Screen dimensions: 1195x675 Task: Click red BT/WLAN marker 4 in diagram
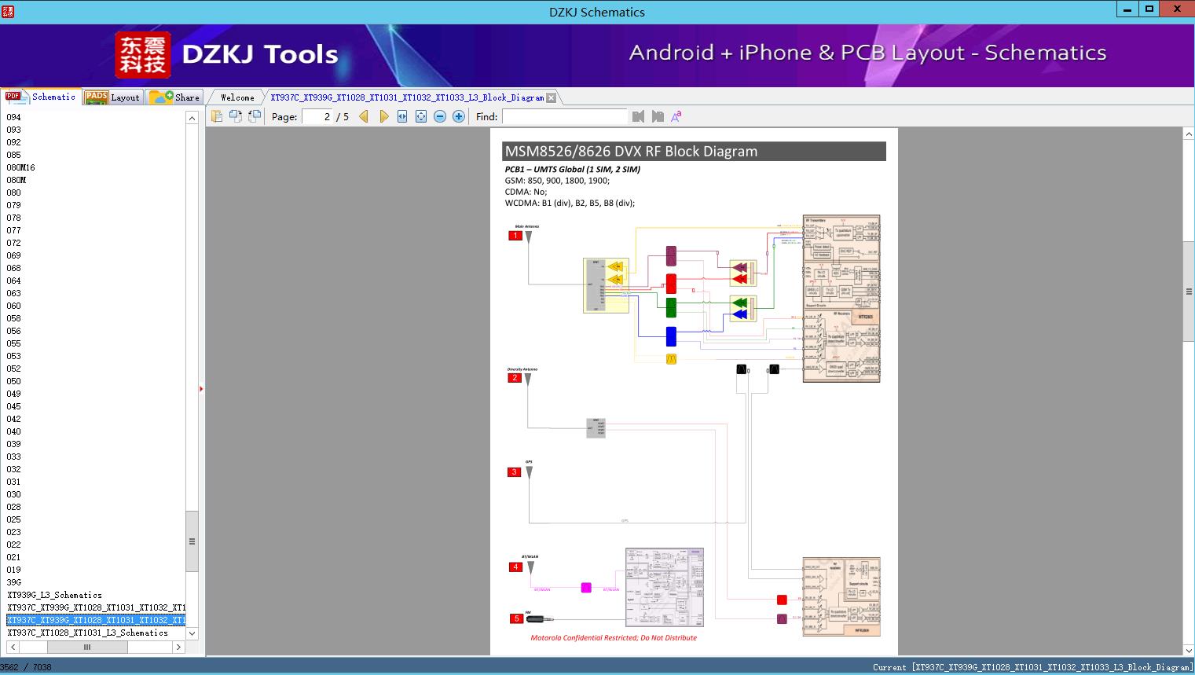pyautogui.click(x=515, y=567)
